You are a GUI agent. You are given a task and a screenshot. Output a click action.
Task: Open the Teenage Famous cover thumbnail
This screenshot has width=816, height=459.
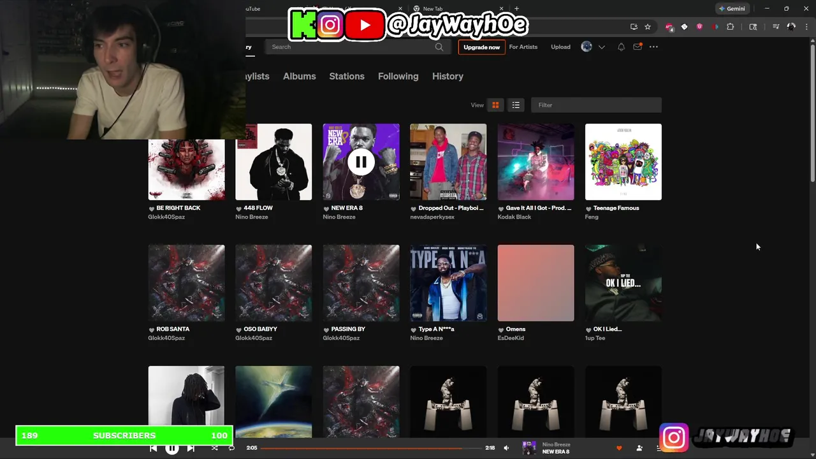coord(623,162)
